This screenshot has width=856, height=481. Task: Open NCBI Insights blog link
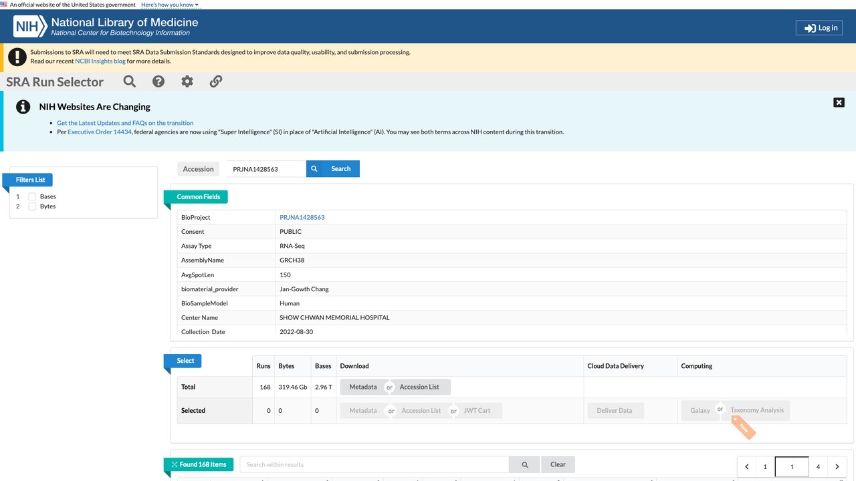[x=100, y=61]
